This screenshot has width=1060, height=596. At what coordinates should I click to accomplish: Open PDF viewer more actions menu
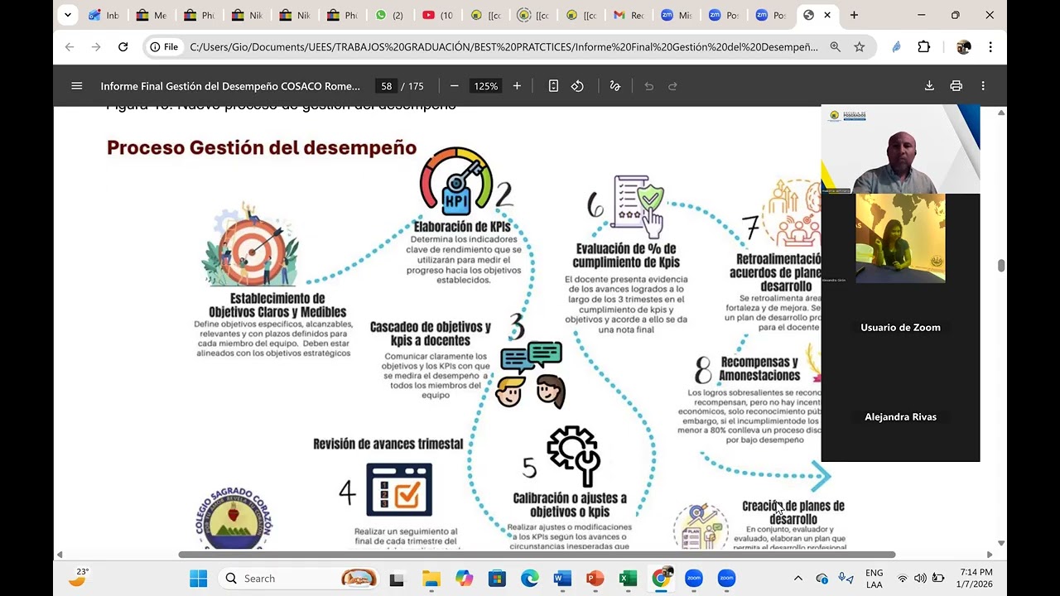(x=983, y=86)
